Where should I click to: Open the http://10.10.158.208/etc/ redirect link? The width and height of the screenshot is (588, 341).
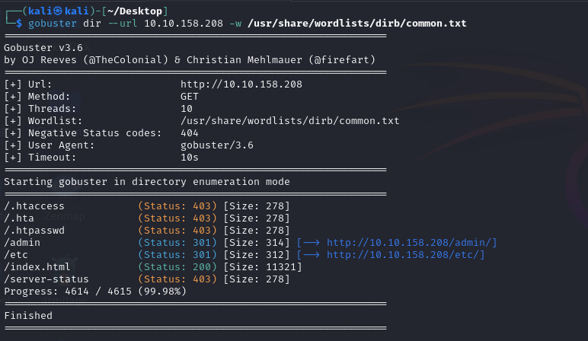[405, 254]
